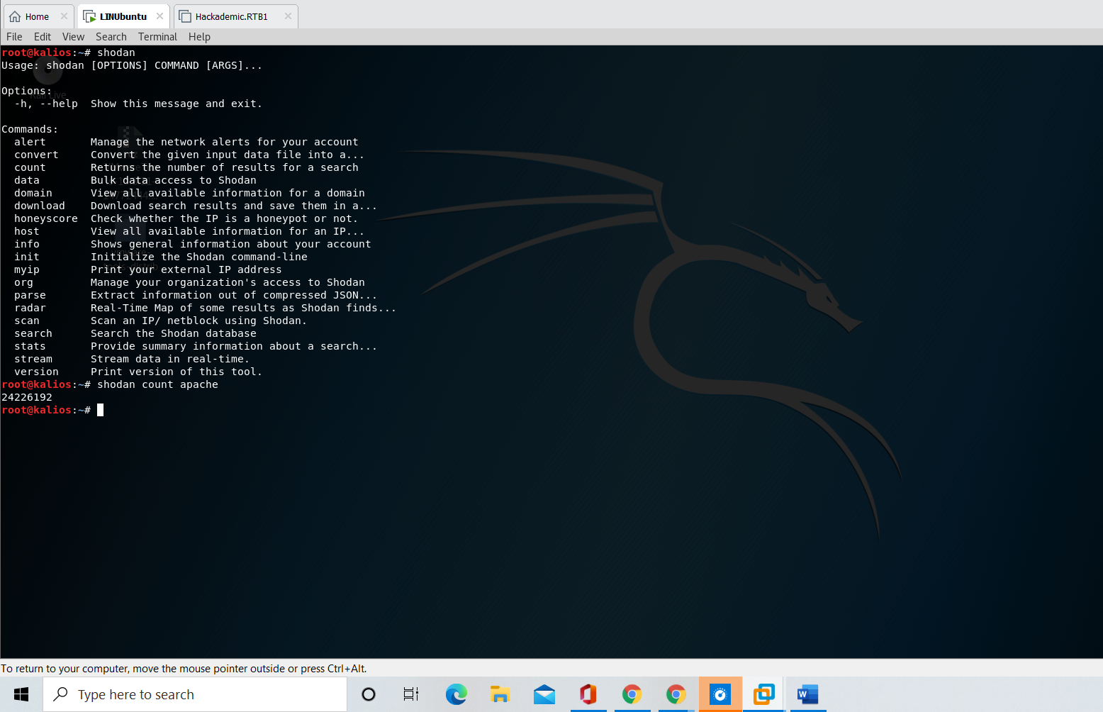Switch to the Word taskbar icon
Viewport: 1103px width, 712px height.
pyautogui.click(x=807, y=694)
